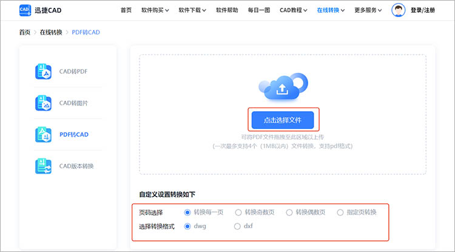Open CAD转PDF text in the sidebar
Viewport: 455px width, 252px height.
pos(73,72)
